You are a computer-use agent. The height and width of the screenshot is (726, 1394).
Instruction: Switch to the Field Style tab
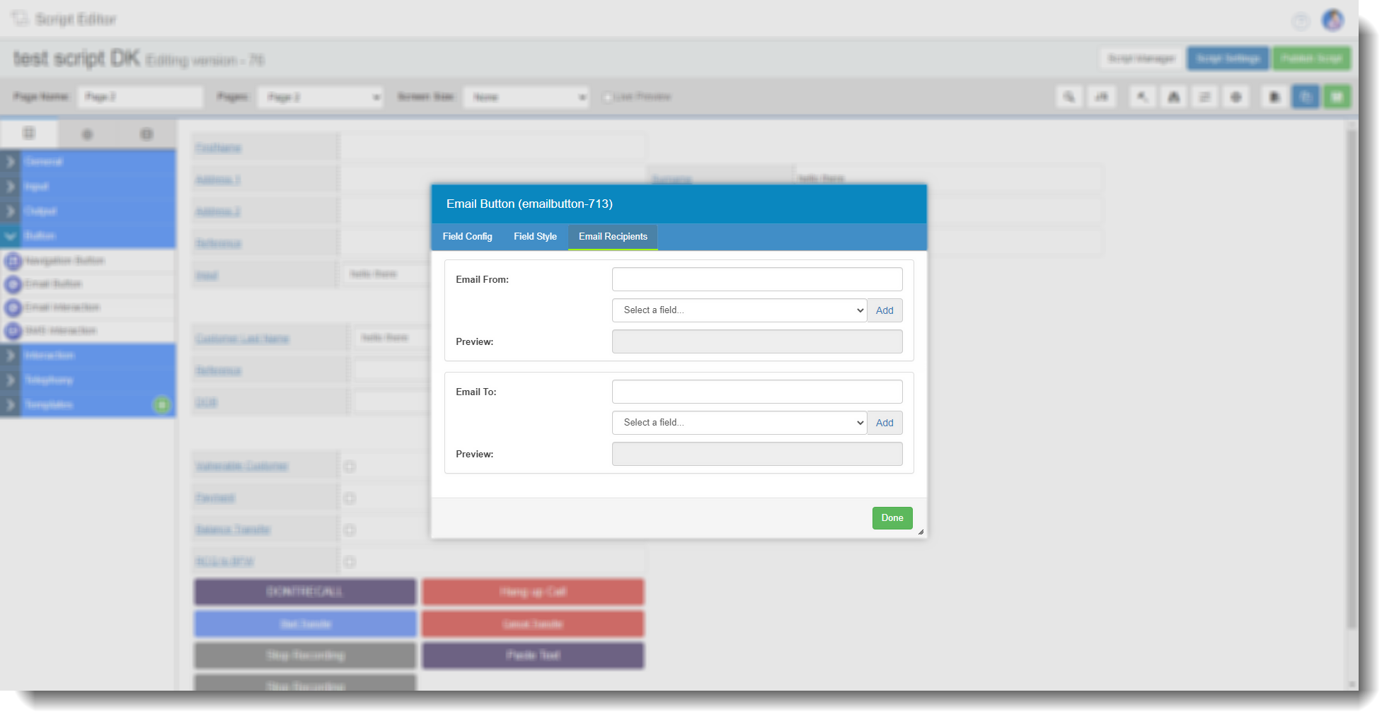535,237
